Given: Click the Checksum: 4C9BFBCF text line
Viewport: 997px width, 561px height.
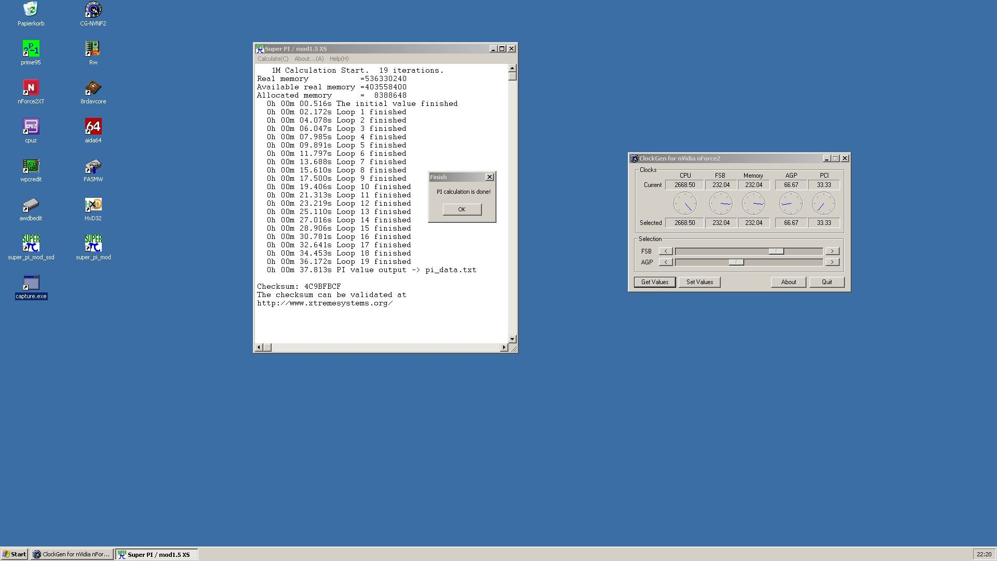Looking at the screenshot, I should (x=299, y=287).
